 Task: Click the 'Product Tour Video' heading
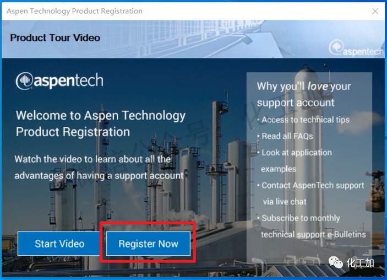pyautogui.click(x=55, y=38)
